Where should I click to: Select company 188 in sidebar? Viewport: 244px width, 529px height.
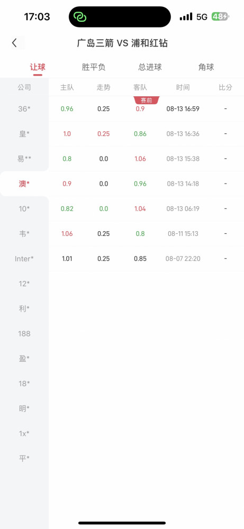click(x=24, y=334)
